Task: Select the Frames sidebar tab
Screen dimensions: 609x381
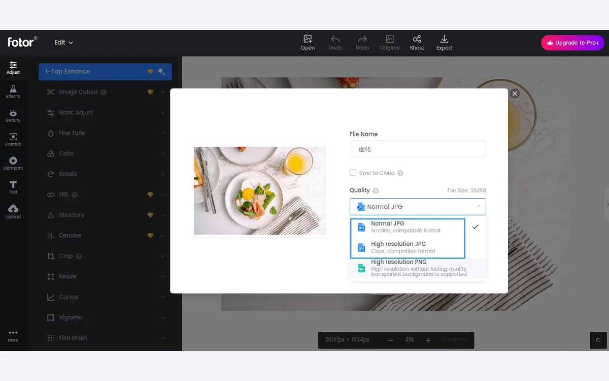Action: pos(13,140)
